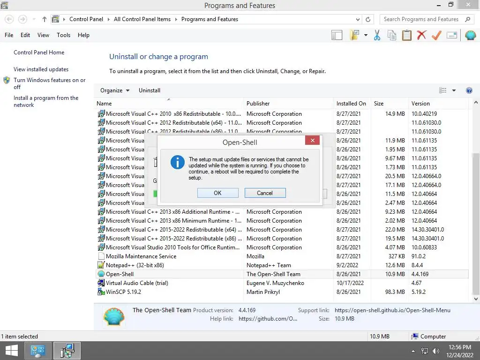Click the github.com help link
Image resolution: width=480 pixels, height=360 pixels.
click(x=268, y=319)
